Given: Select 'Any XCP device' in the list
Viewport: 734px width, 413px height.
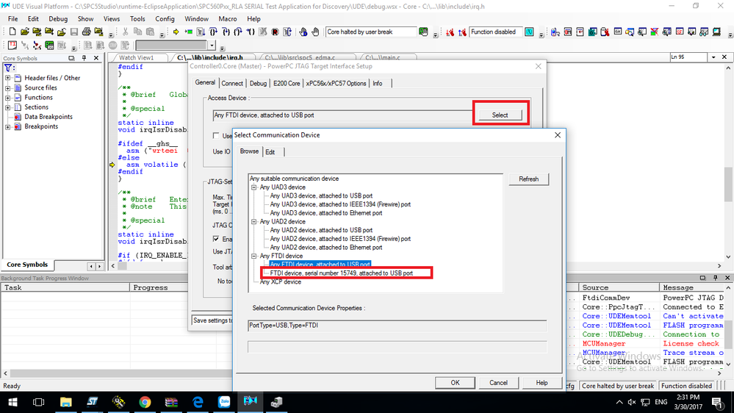Looking at the screenshot, I should pos(281,282).
